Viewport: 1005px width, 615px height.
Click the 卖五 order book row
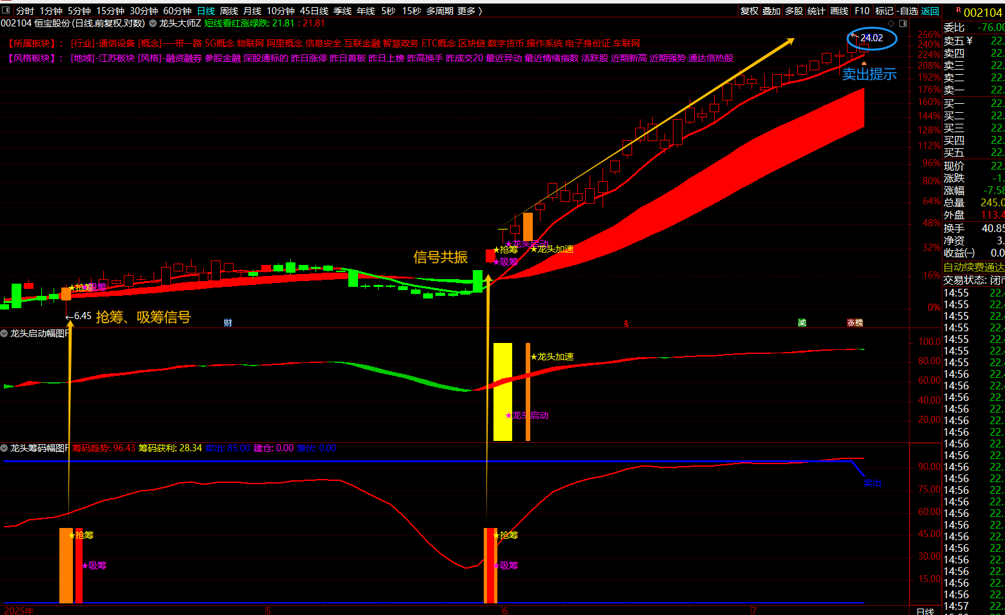click(974, 41)
